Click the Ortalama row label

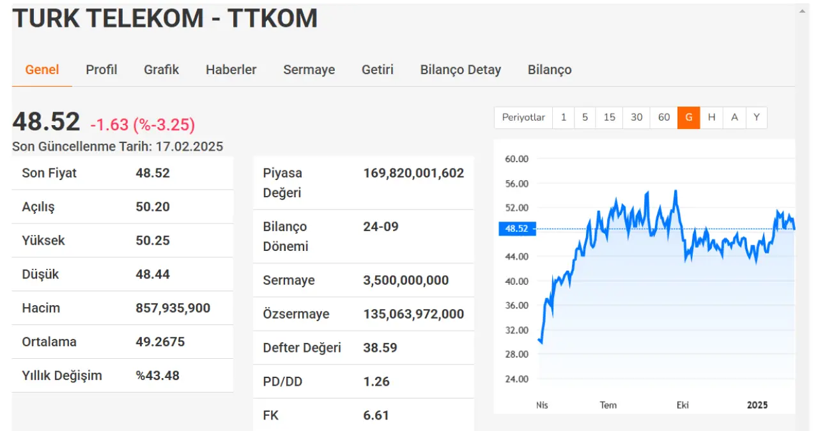(49, 342)
